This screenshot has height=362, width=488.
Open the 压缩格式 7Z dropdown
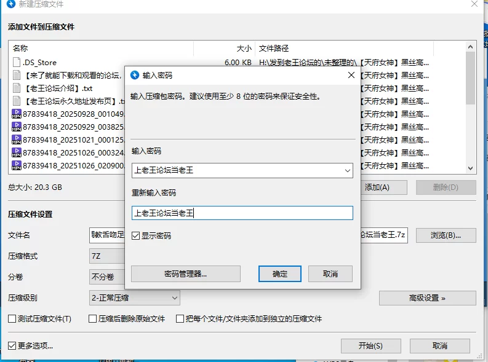(106, 256)
